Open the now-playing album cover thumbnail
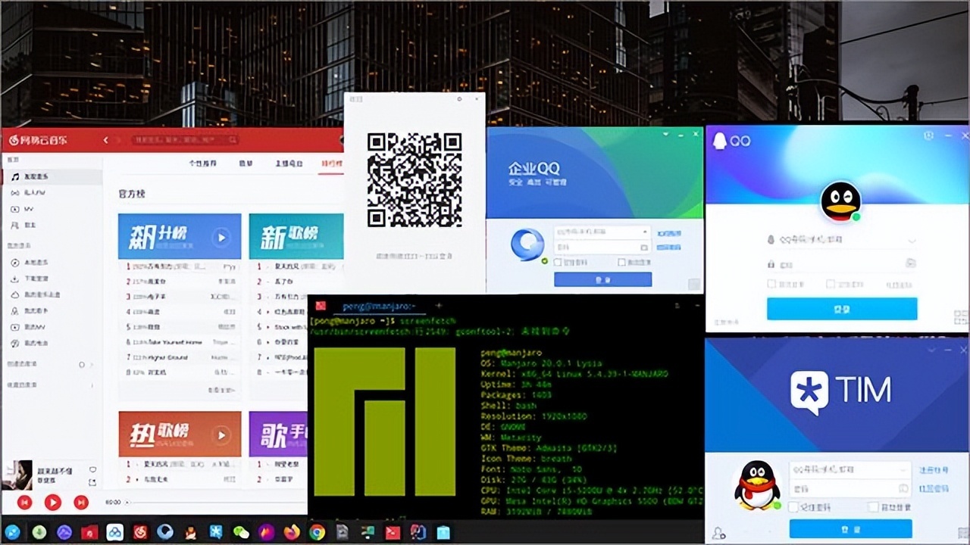This screenshot has height=545, width=970. pyautogui.click(x=17, y=475)
